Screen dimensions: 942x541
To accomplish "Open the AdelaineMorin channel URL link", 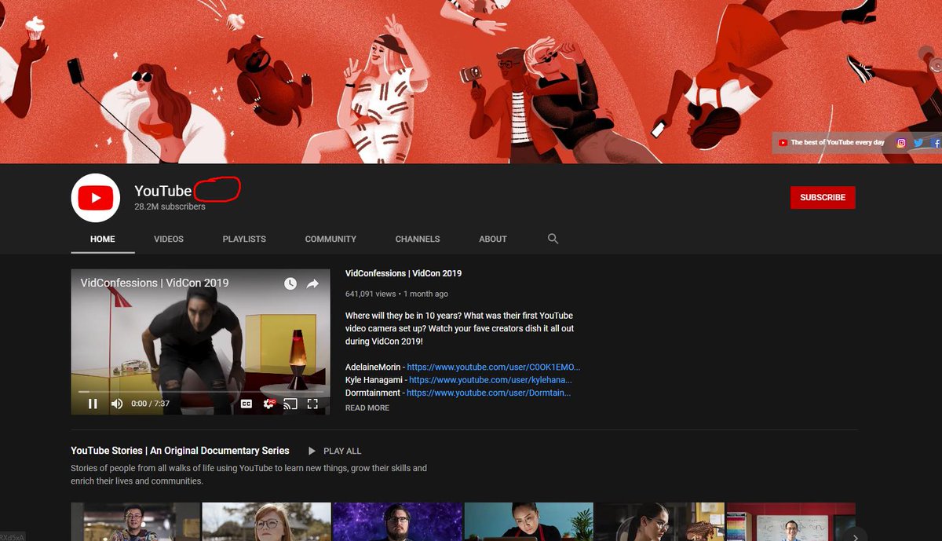I will point(494,367).
